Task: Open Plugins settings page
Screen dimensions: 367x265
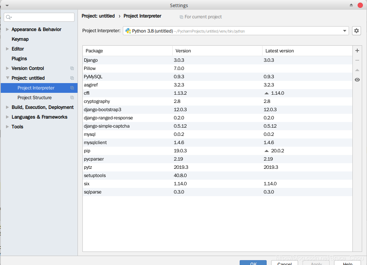Action: tap(19, 58)
